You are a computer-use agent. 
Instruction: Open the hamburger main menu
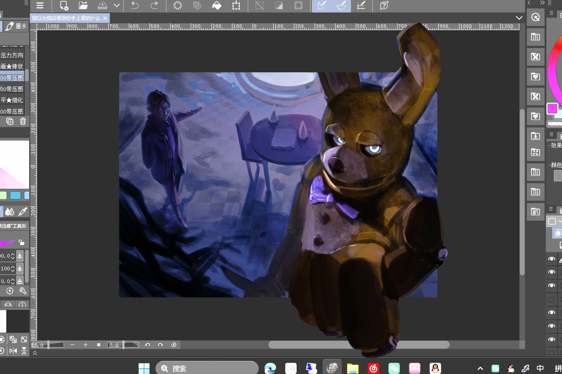click(40, 6)
